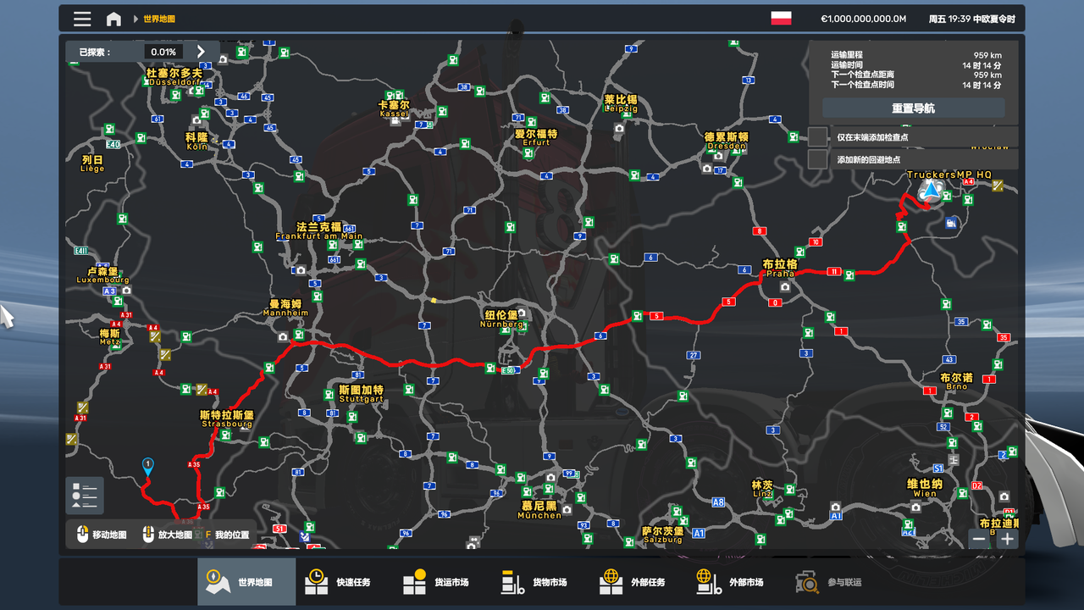Select the Köln city label
The width and height of the screenshot is (1084, 610).
pos(196,141)
